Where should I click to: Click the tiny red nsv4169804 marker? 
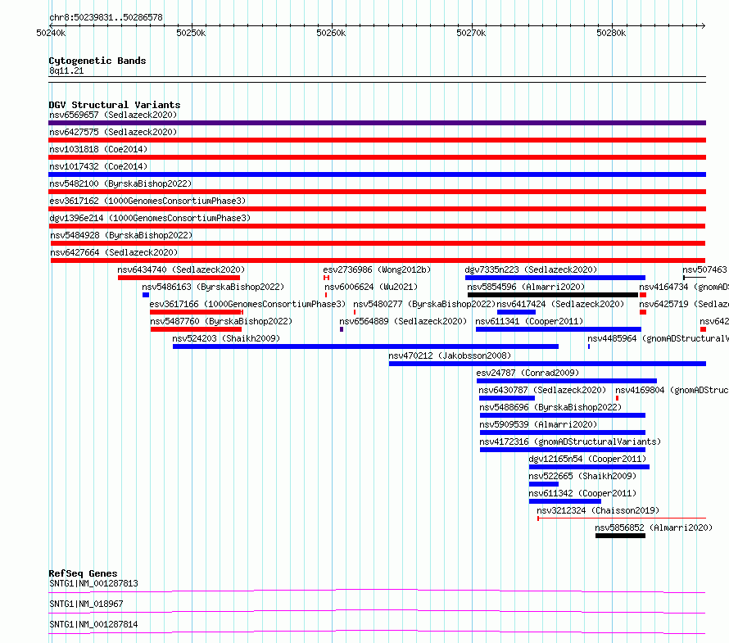point(617,398)
